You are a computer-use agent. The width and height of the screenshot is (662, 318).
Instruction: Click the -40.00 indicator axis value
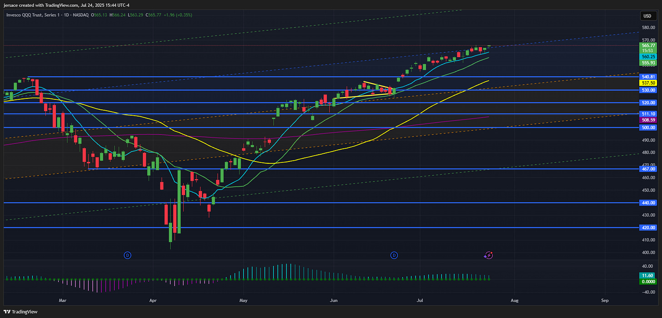coord(648,292)
